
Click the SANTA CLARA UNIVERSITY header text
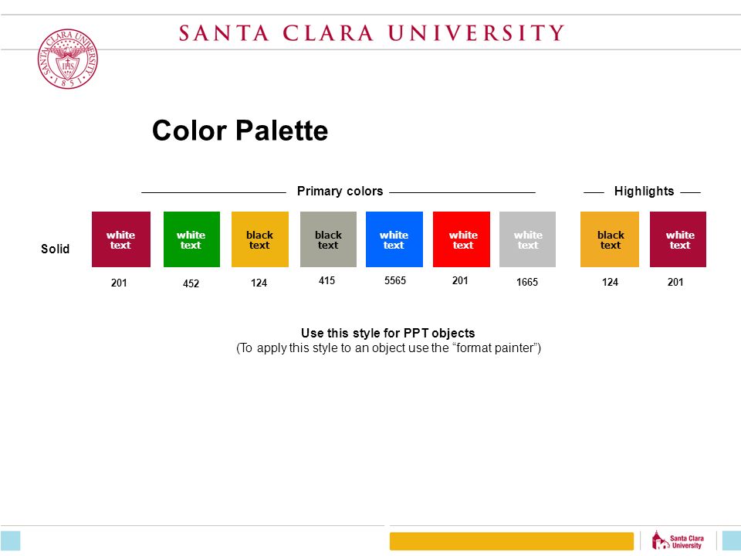(371, 33)
